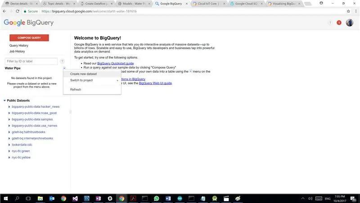Expand bigquery-public-data:hacker_news dataset
This screenshot has height=203, width=360.
pyautogui.click(x=9, y=107)
